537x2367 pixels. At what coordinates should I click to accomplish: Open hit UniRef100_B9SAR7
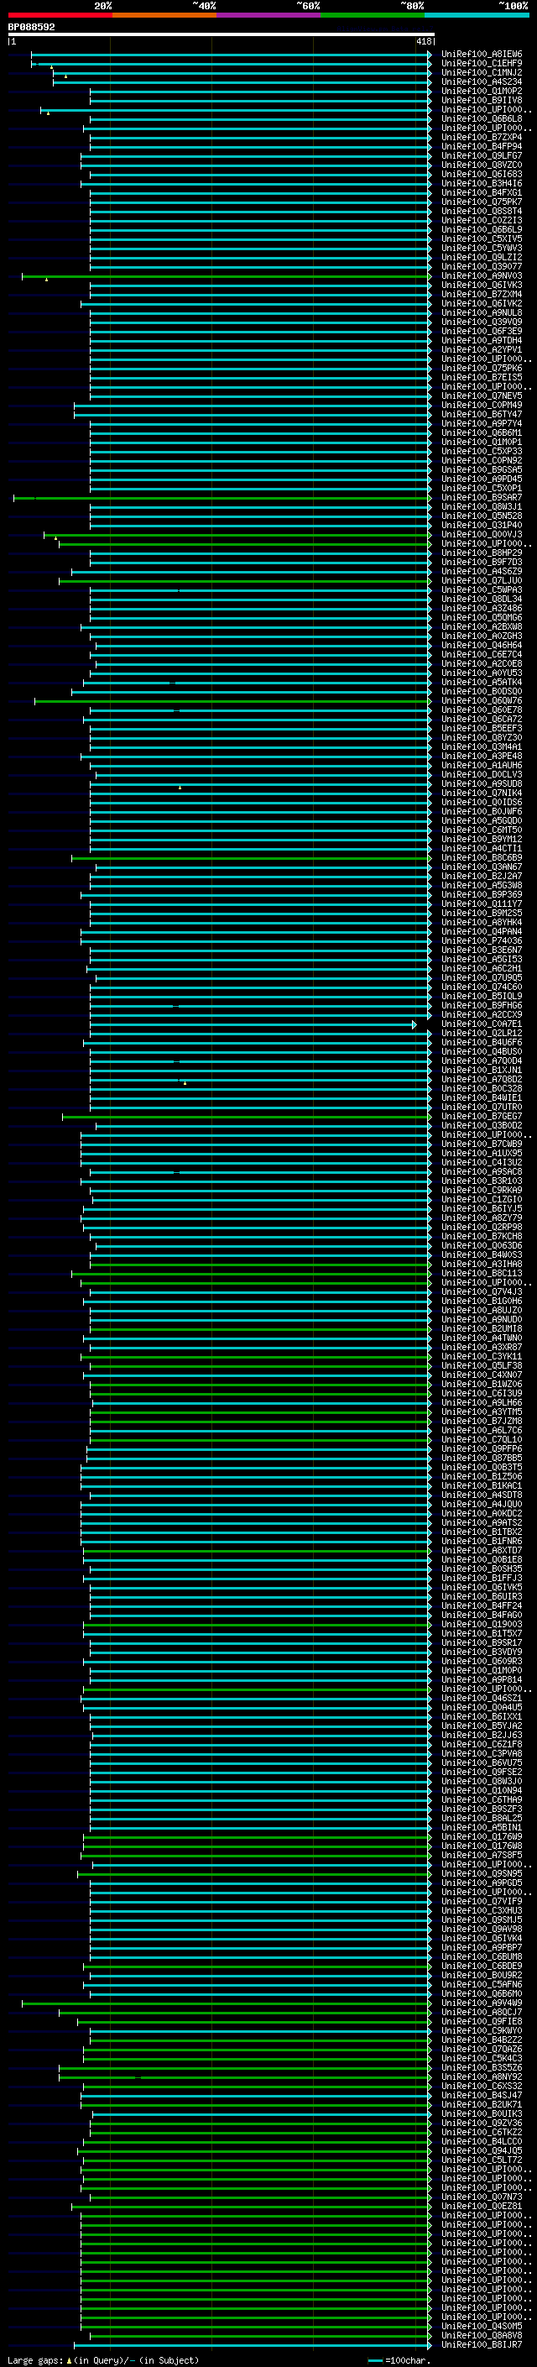click(482, 497)
